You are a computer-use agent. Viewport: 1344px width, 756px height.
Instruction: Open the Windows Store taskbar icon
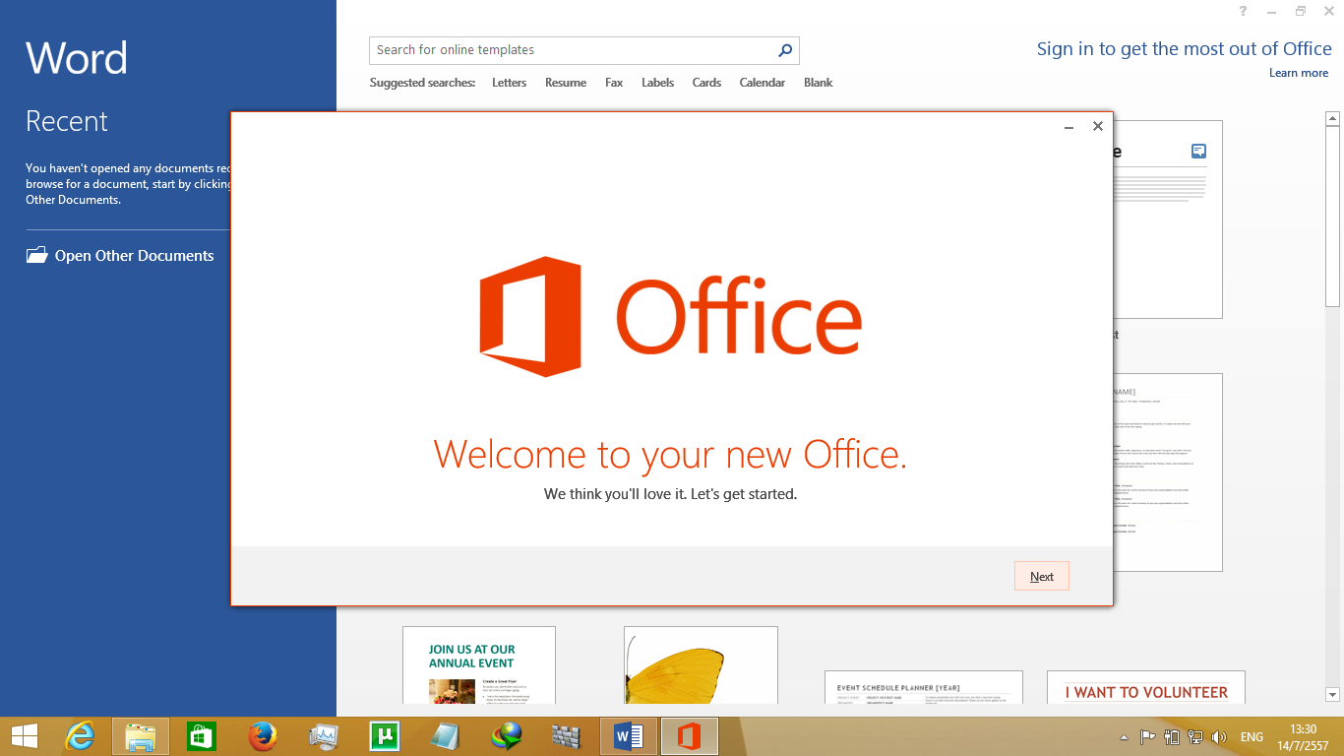(x=202, y=736)
